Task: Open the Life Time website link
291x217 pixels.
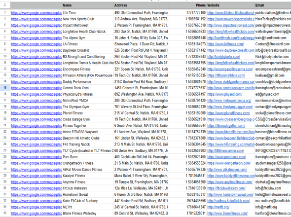Action: (231, 13)
